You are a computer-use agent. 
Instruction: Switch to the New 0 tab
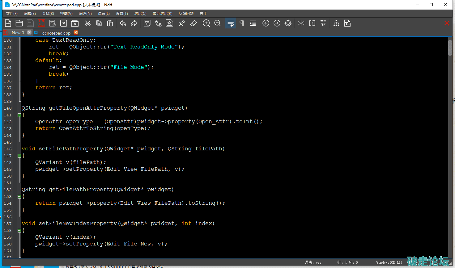tap(18, 33)
